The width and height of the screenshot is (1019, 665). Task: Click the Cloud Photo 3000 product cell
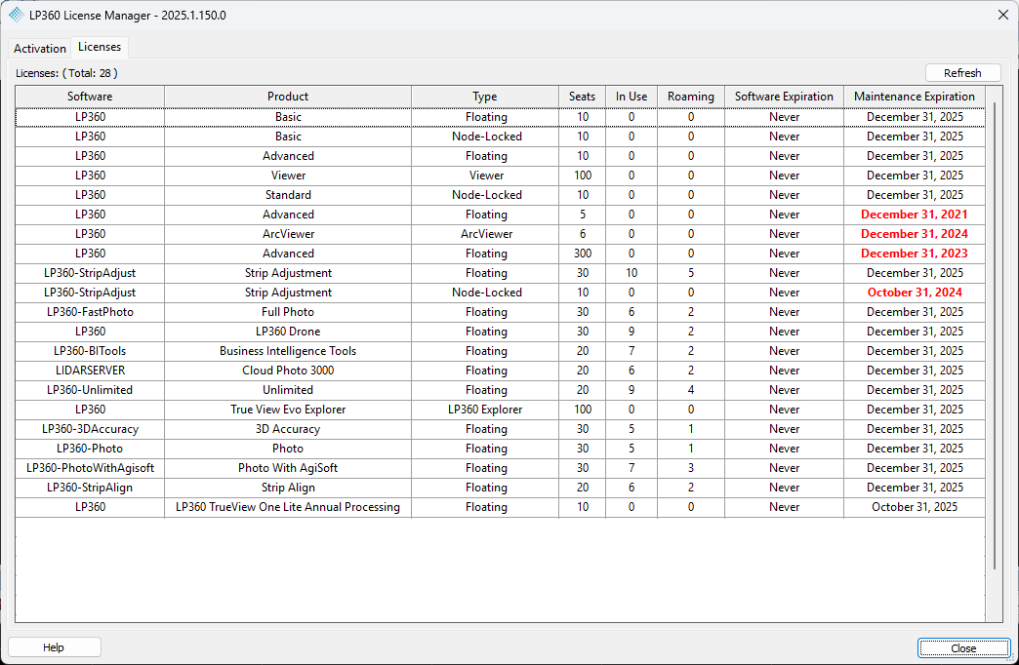click(x=288, y=371)
